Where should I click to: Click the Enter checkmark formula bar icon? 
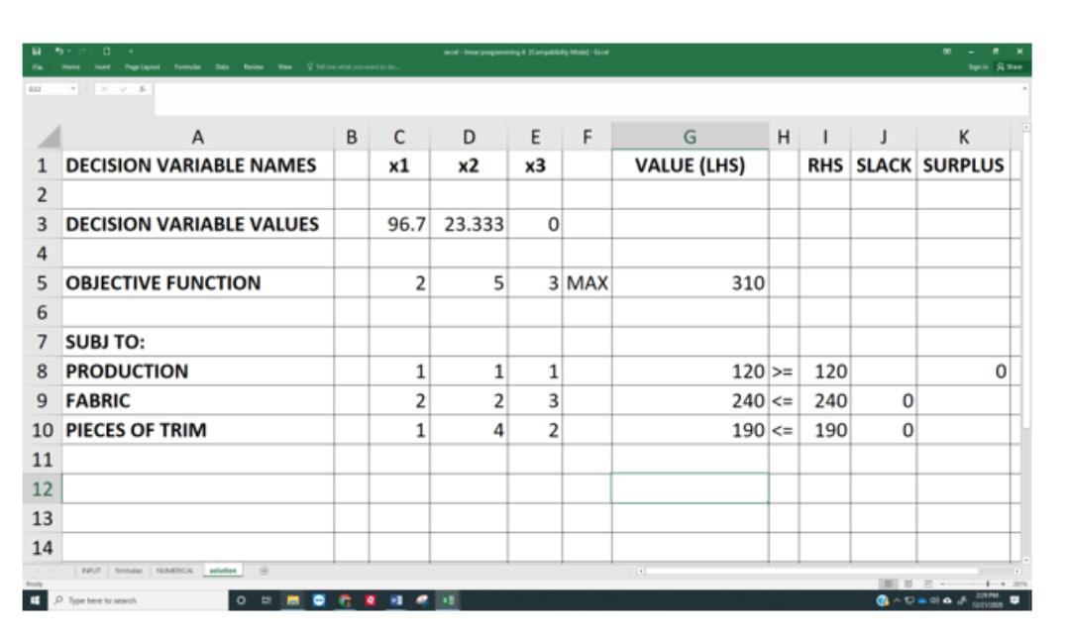pyautogui.click(x=123, y=88)
